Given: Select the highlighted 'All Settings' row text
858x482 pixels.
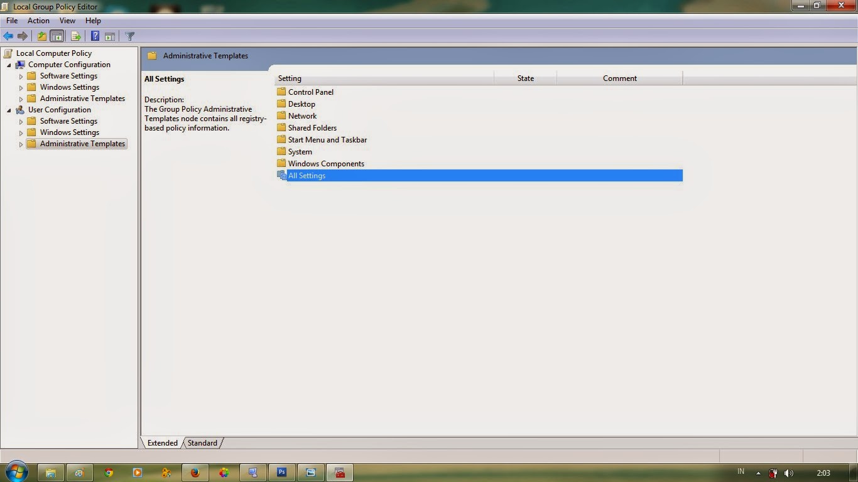Looking at the screenshot, I should [x=307, y=176].
